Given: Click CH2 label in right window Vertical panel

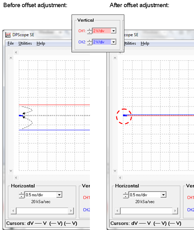Looking at the screenshot, I should 191,210.
